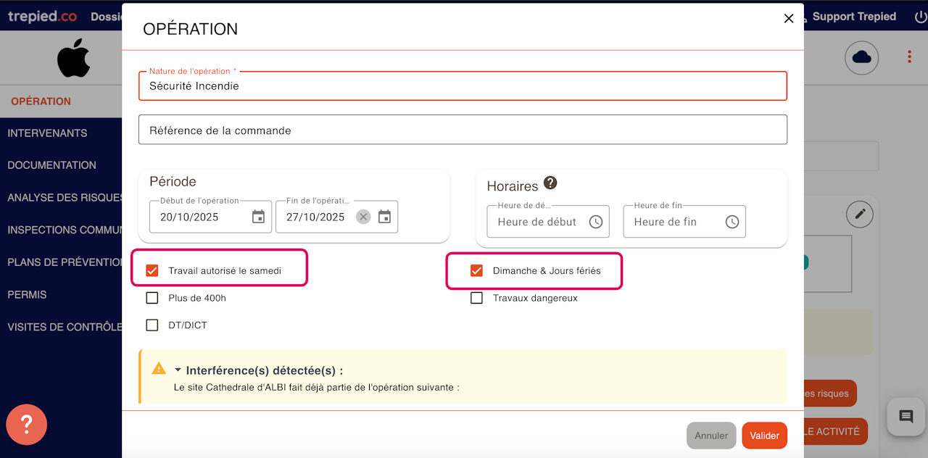Viewport: 928px width, 458px height.
Task: Click the cloud sync icon
Action: 861,58
